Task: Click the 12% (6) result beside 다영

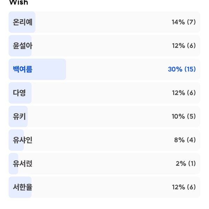Action: coord(184,93)
